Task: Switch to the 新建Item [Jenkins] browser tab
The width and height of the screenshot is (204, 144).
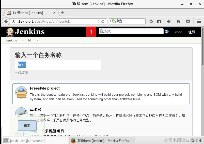Action: coord(31,13)
